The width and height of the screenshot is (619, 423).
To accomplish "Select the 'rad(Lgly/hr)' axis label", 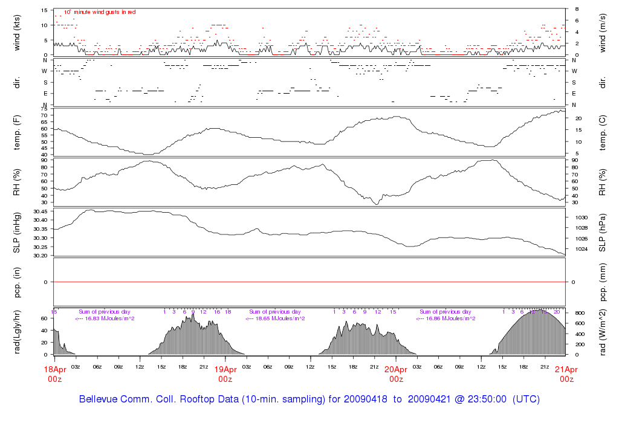I will pyautogui.click(x=16, y=332).
